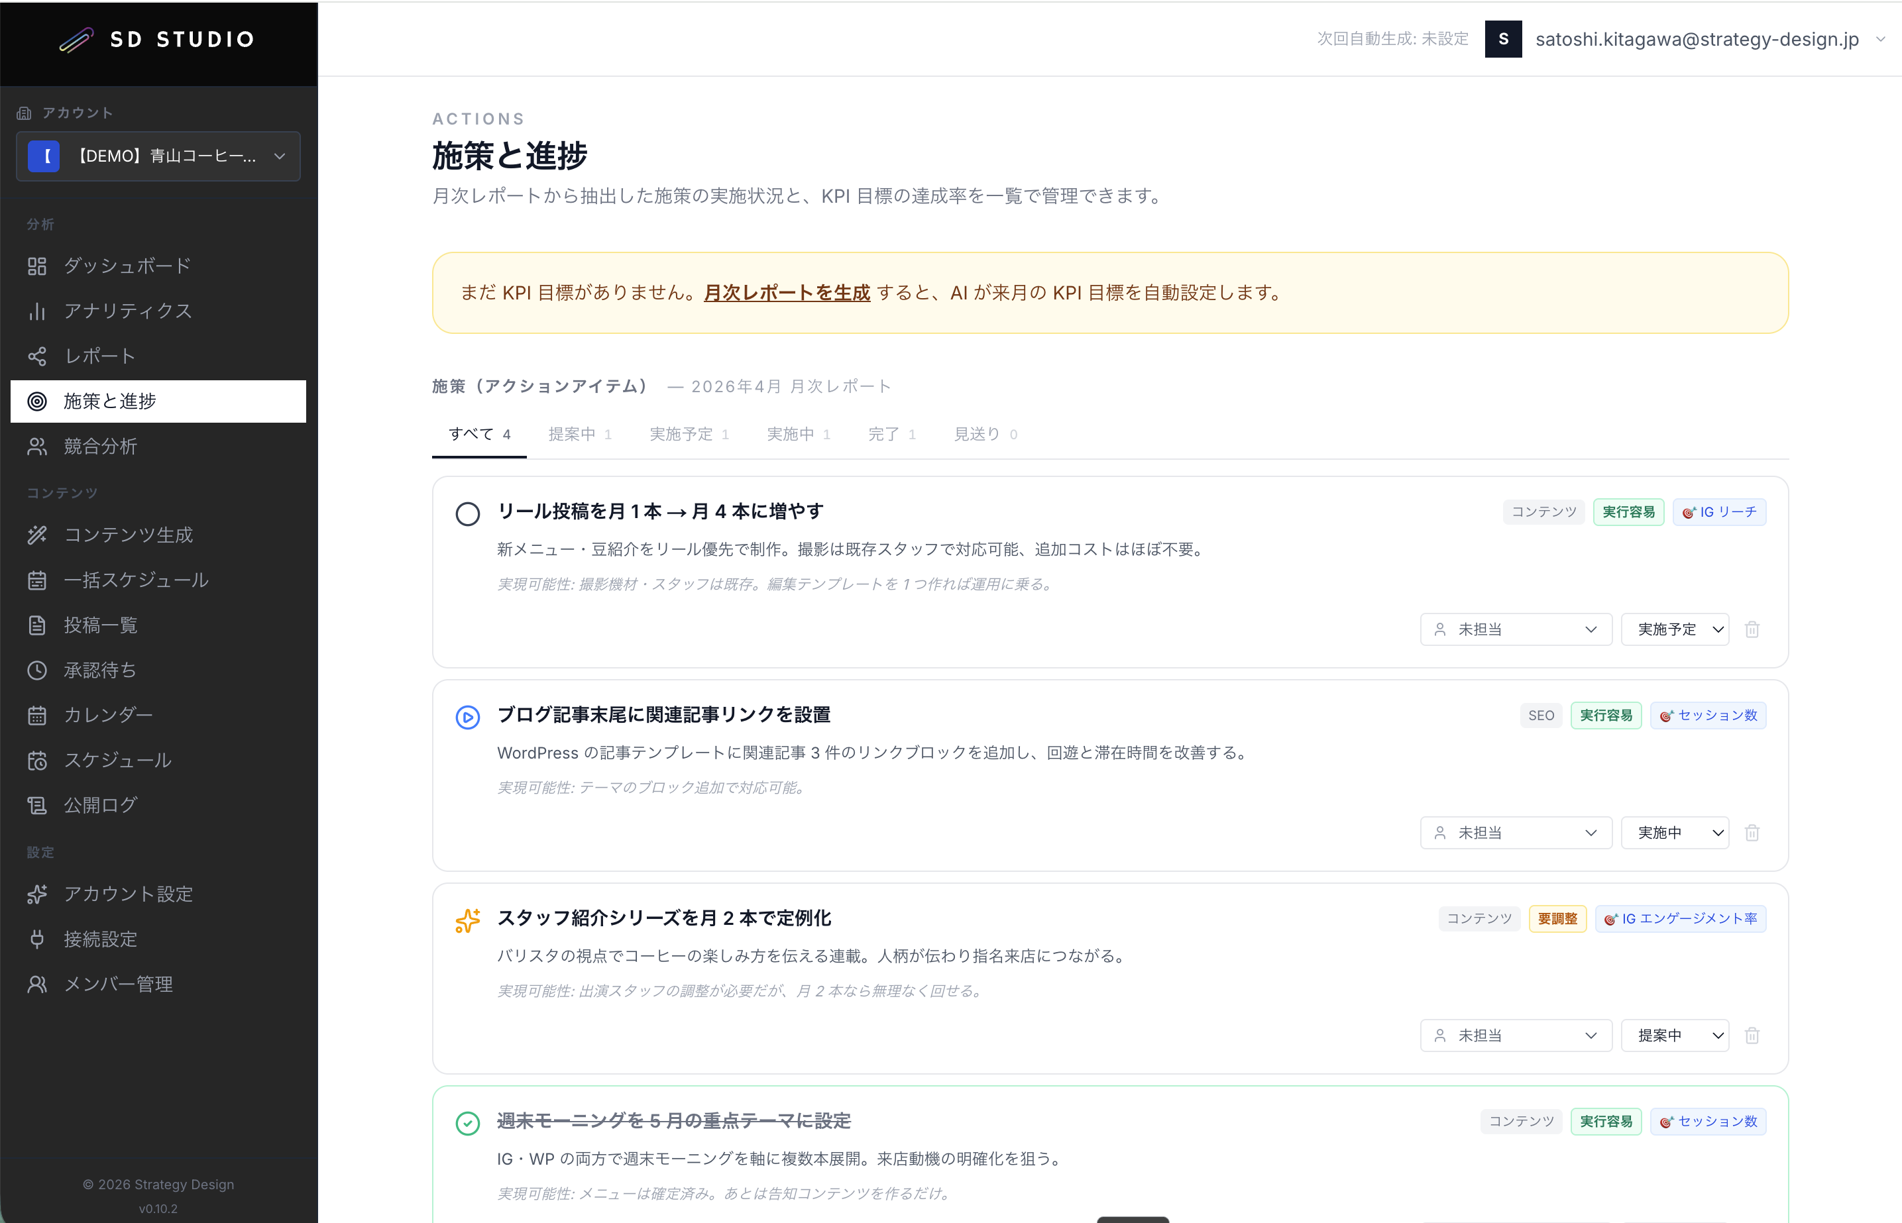This screenshot has width=1902, height=1223.
Task: Click struck-through title 週末モーニングを5月の重点テーマに設定
Action: point(674,1122)
